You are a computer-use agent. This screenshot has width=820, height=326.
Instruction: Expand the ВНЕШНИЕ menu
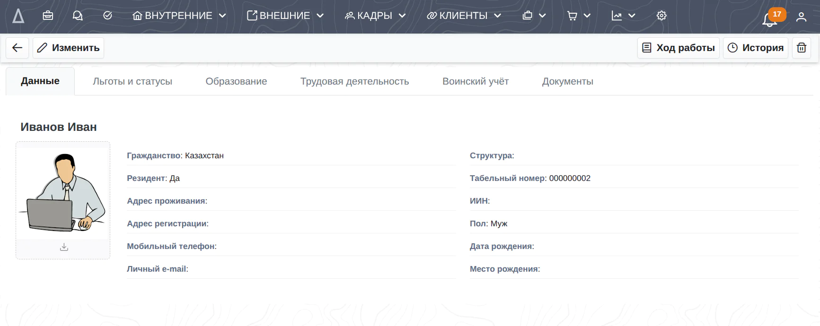point(285,16)
